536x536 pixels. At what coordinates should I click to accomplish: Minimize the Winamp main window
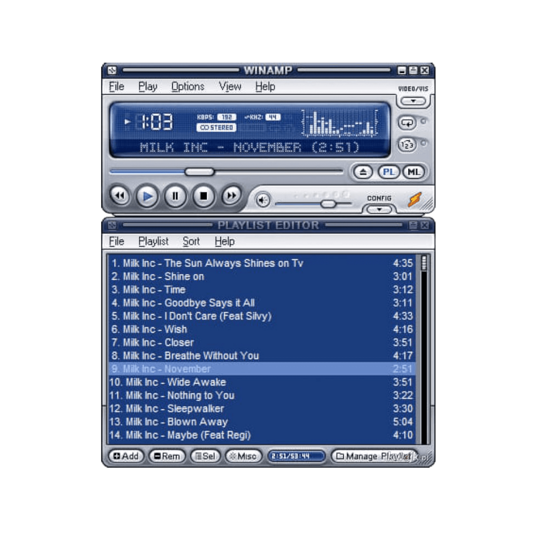coord(402,70)
